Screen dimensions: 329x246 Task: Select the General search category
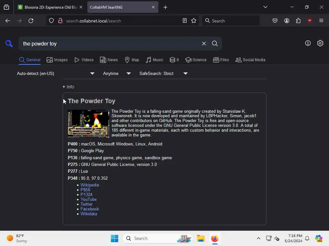pos(30,60)
